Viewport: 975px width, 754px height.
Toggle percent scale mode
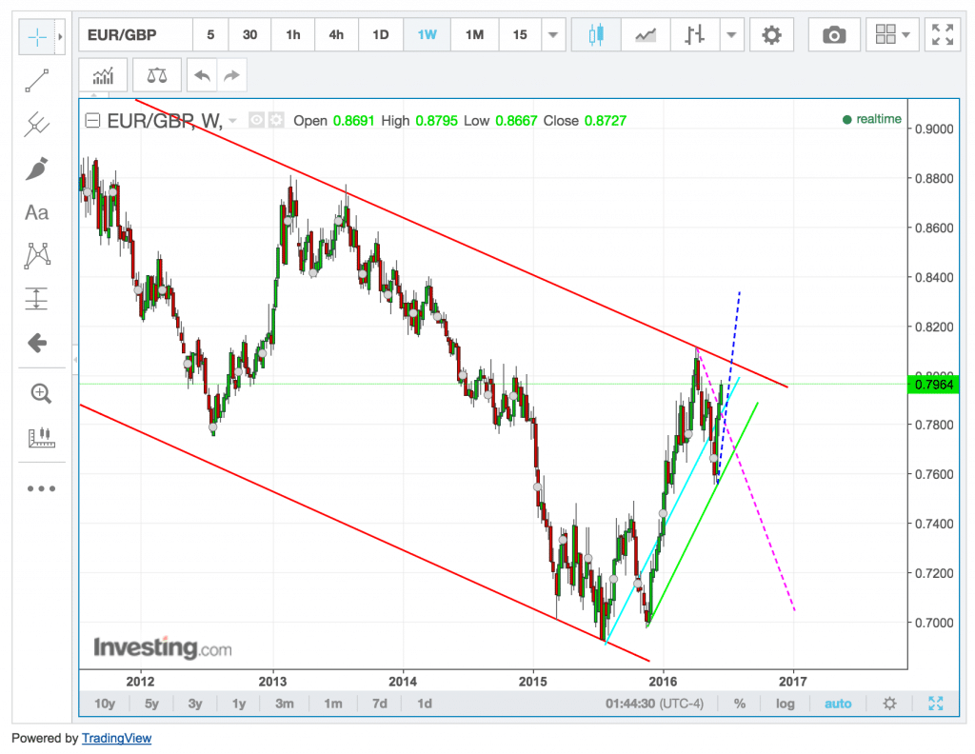click(740, 704)
